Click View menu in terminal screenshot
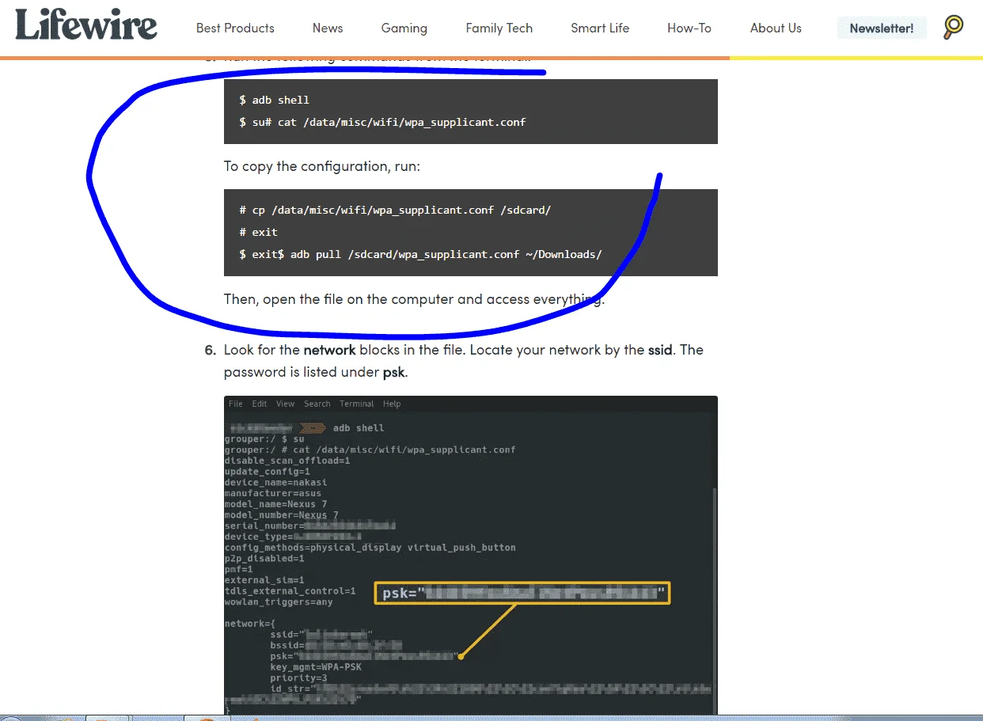Image resolution: width=983 pixels, height=721 pixels. (285, 404)
